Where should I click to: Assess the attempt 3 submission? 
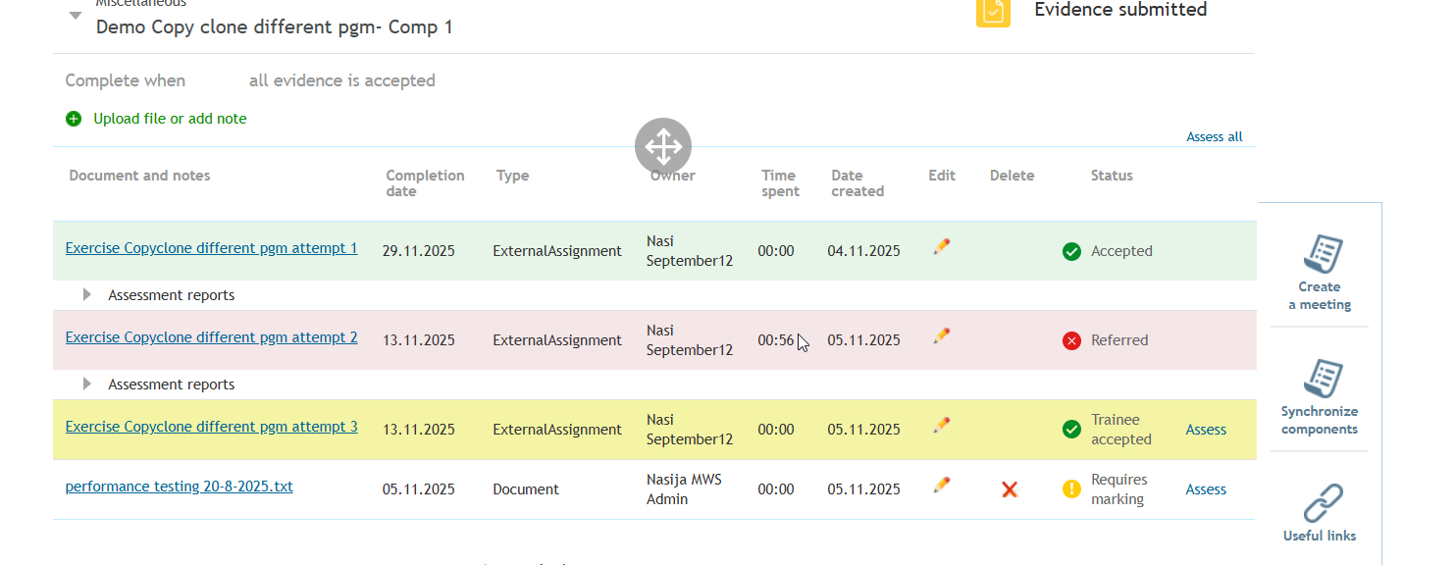pos(1206,430)
